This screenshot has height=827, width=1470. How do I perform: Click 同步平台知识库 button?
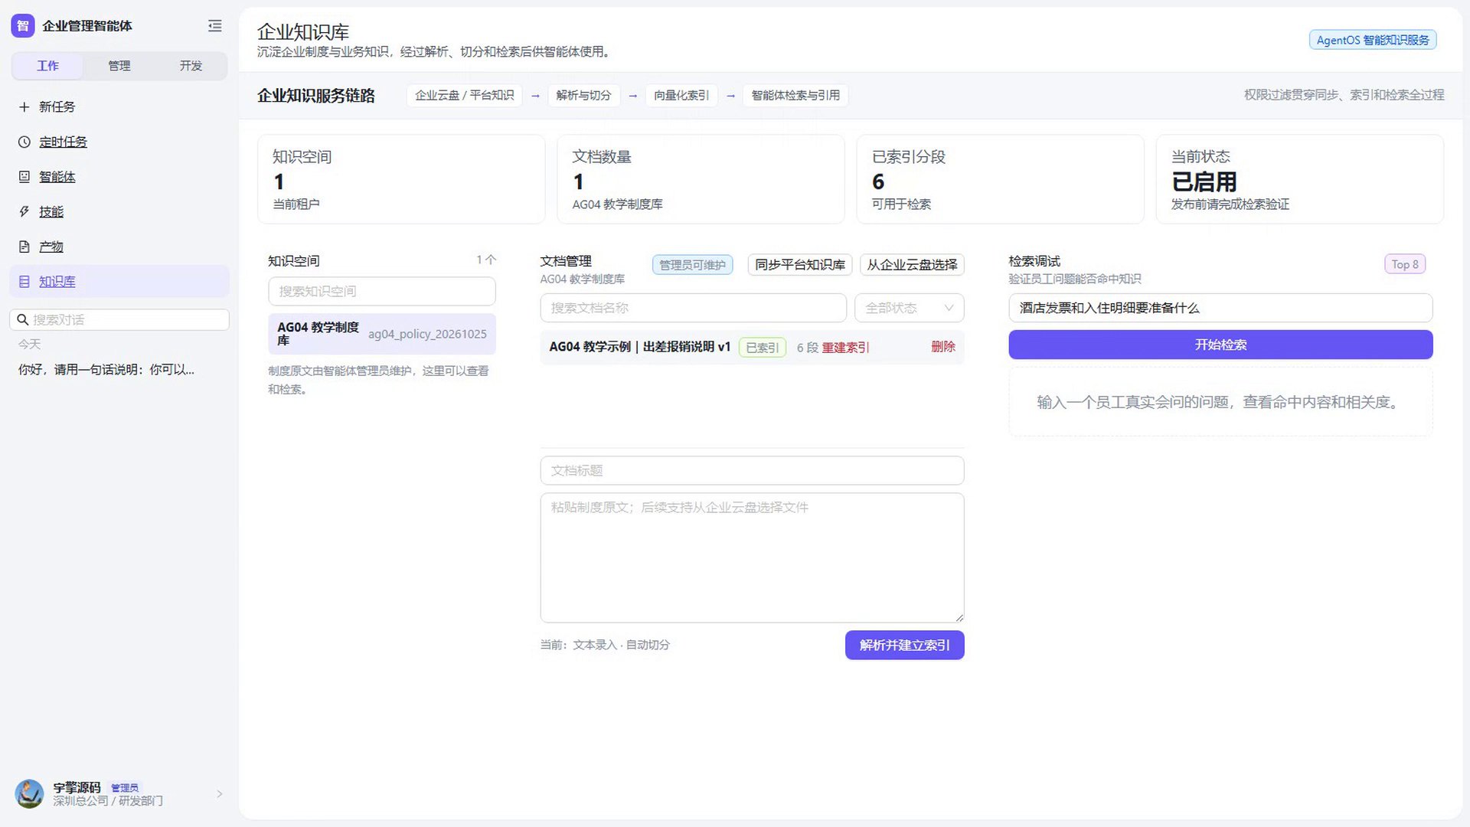800,265
